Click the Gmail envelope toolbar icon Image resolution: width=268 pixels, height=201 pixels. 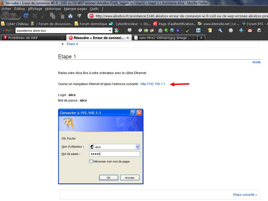point(250,30)
